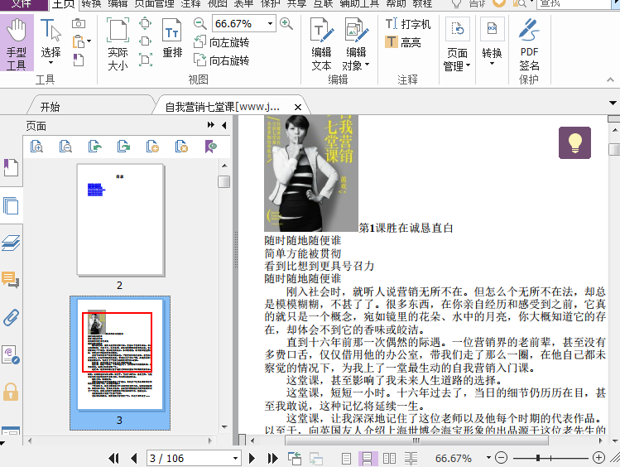Screen dimensions: 620x467
Task: Click the Typewriter (打字机) tool
Action: (x=408, y=24)
